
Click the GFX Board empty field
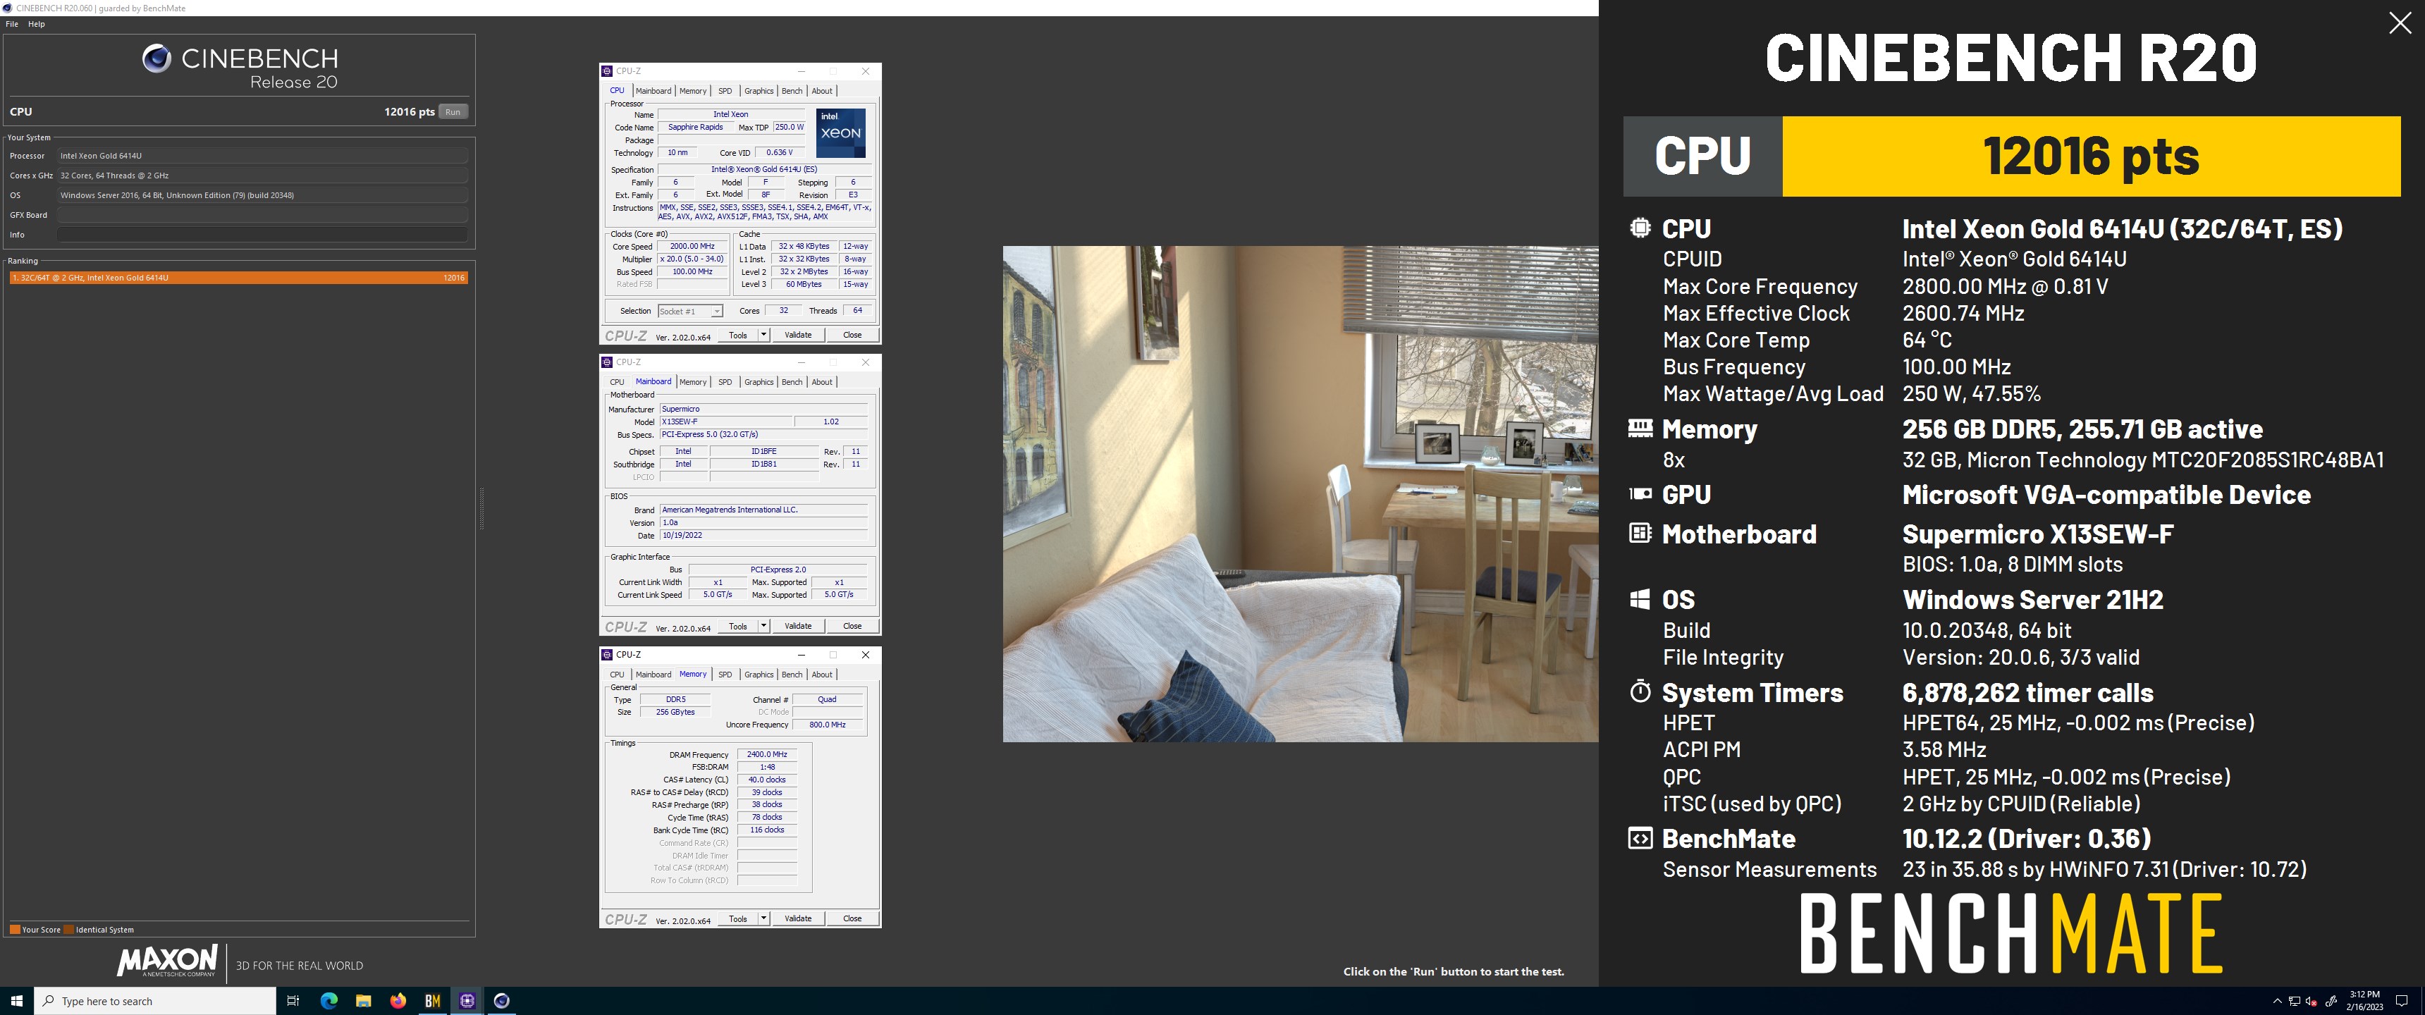[x=263, y=215]
